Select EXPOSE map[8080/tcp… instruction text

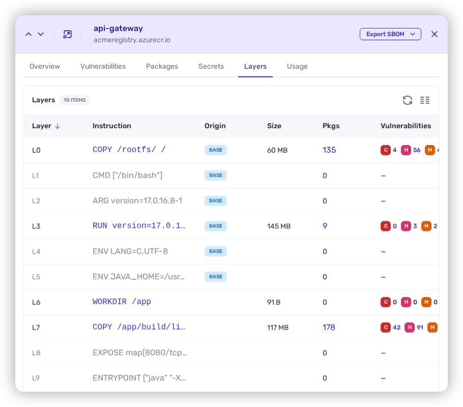coord(140,353)
